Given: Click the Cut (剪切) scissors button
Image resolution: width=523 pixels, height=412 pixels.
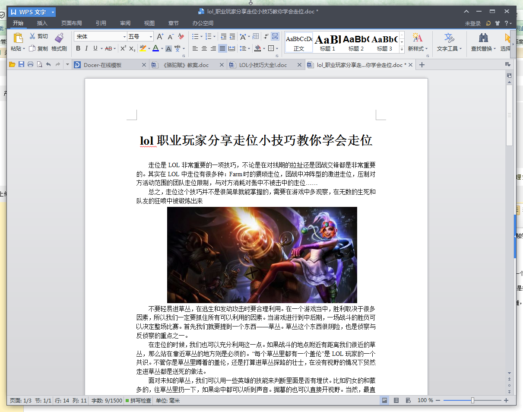Looking at the screenshot, I should pyautogui.click(x=39, y=36).
